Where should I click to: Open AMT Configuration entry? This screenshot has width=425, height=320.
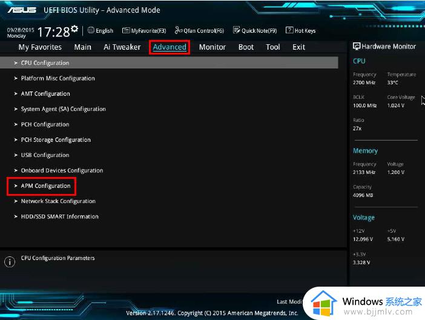tap(45, 94)
